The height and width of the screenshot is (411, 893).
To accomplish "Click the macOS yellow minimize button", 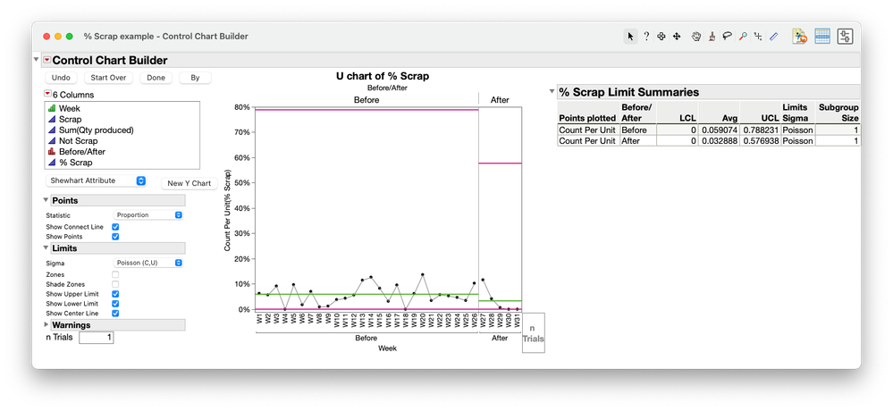I will [x=58, y=37].
